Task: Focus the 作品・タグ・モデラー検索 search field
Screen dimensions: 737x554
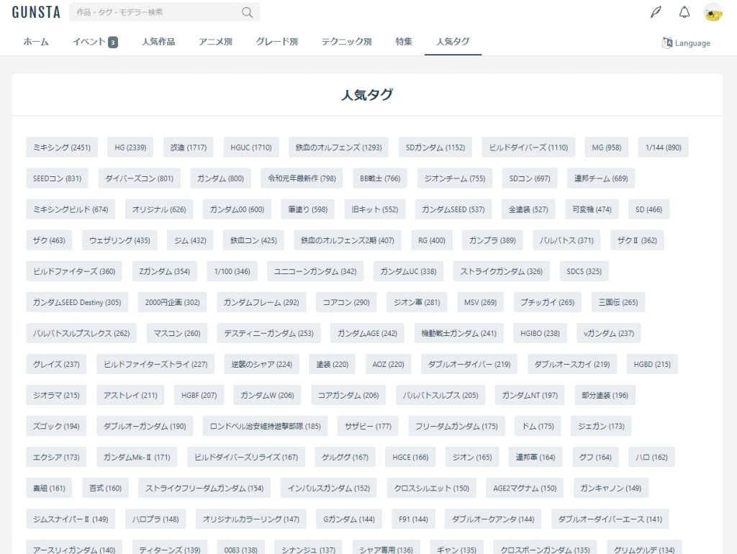Action: [155, 12]
